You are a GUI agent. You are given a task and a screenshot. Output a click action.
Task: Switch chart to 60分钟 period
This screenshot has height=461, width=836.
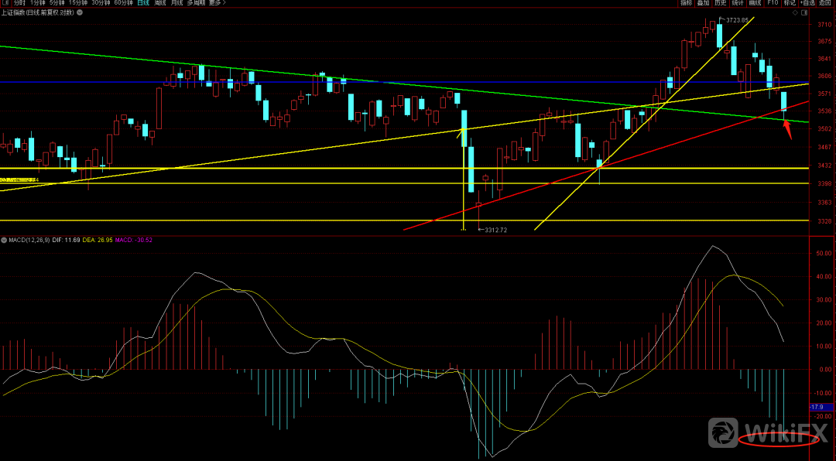pyautogui.click(x=123, y=3)
